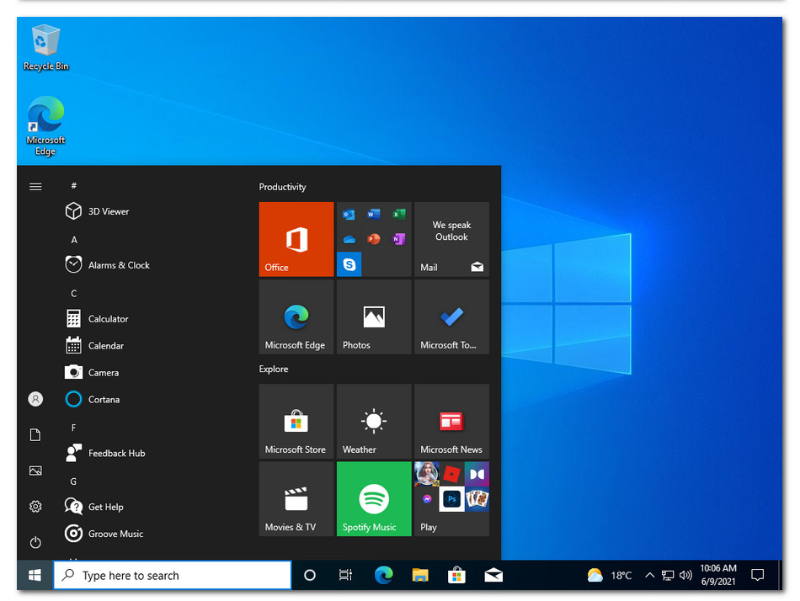Click the Productivity group header
Image resolution: width=800 pixels, height=601 pixels.
click(283, 187)
